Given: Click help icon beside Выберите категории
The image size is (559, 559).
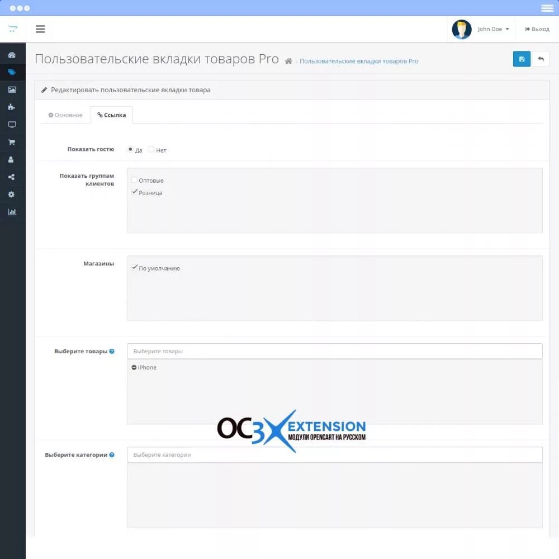Looking at the screenshot, I should (112, 454).
